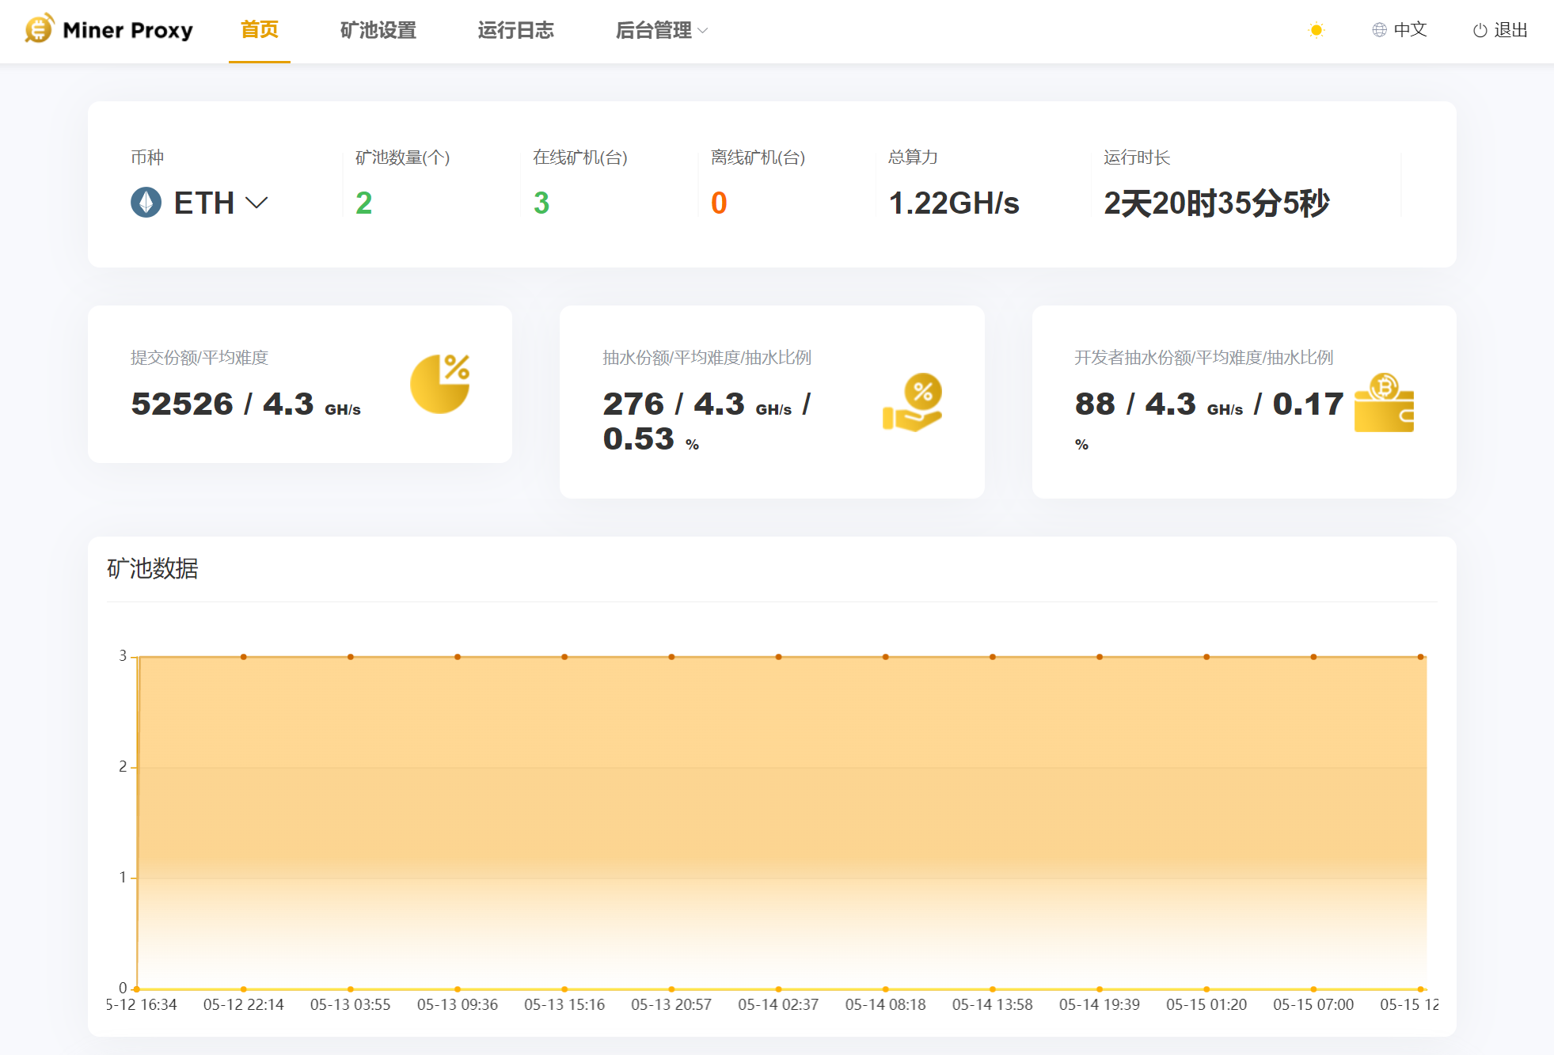The width and height of the screenshot is (1554, 1055).
Task: Click the chart point at 05-15 07:00
Action: click(1313, 657)
